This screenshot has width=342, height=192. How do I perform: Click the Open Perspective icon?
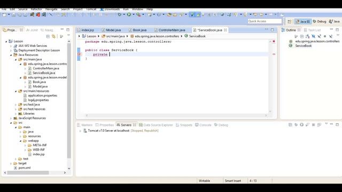click(x=290, y=21)
